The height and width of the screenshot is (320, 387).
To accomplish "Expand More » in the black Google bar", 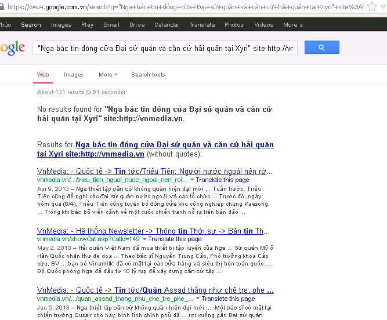I will click(293, 25).
